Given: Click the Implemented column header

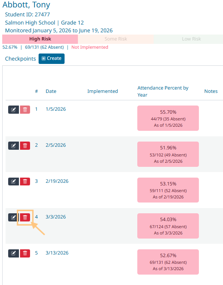Looking at the screenshot, I should [x=102, y=91].
